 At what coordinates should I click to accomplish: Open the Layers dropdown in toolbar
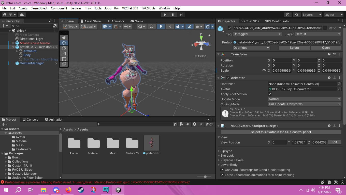[312, 15]
